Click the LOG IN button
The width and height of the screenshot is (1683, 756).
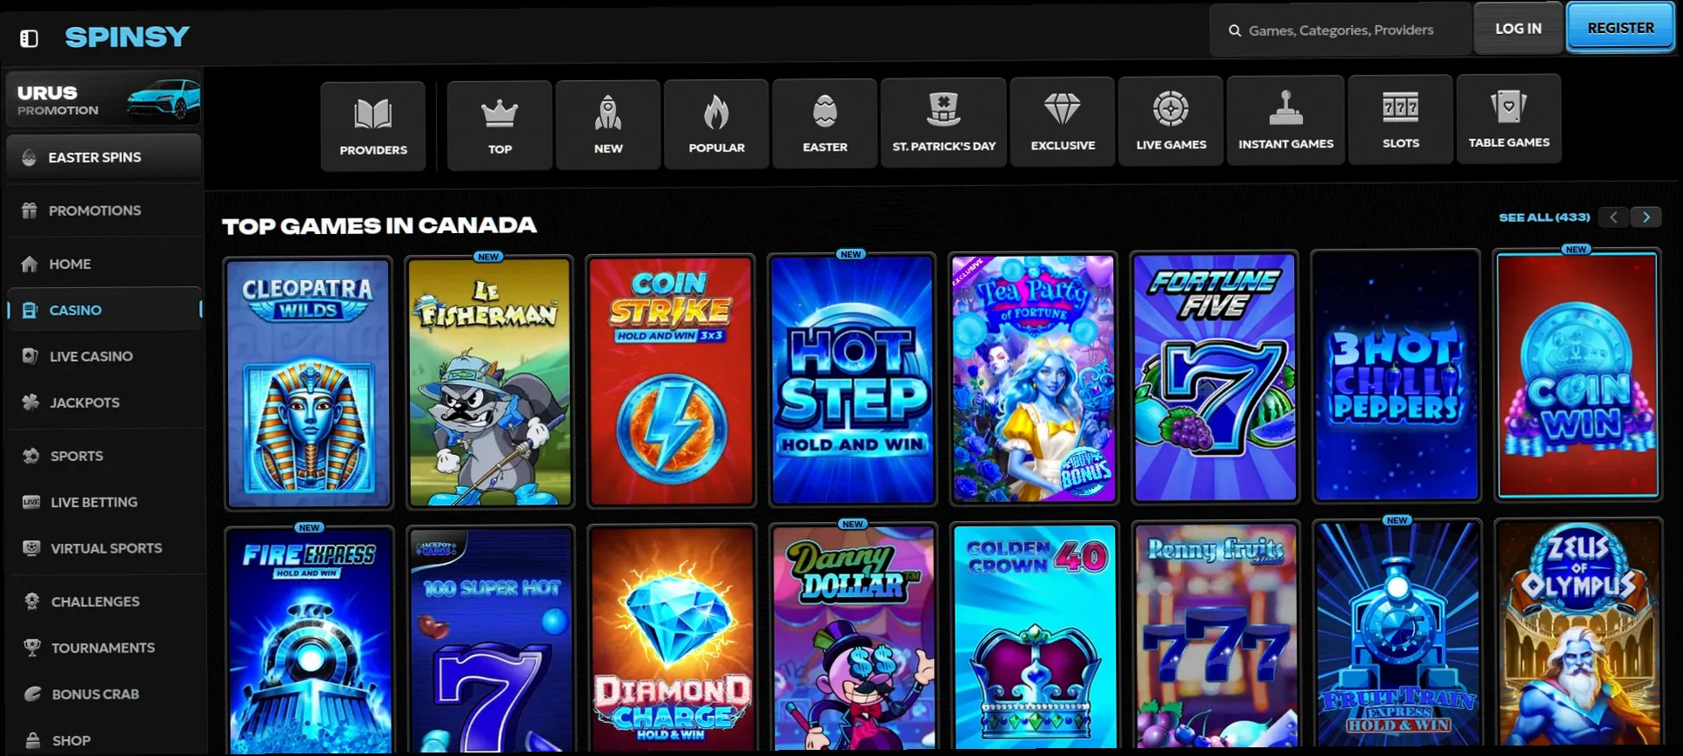[x=1518, y=29]
